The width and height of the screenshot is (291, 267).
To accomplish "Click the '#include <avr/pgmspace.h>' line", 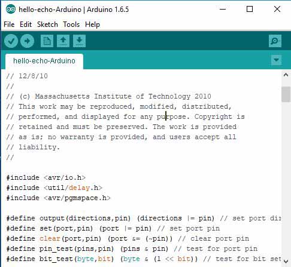I will [x=58, y=198].
